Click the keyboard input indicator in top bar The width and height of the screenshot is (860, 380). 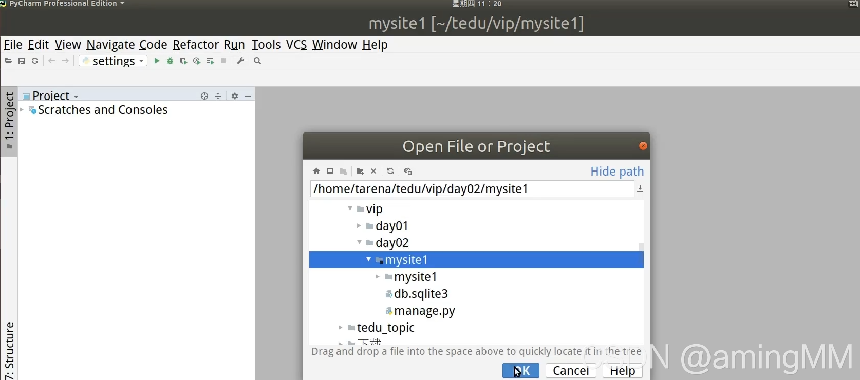[853, 4]
